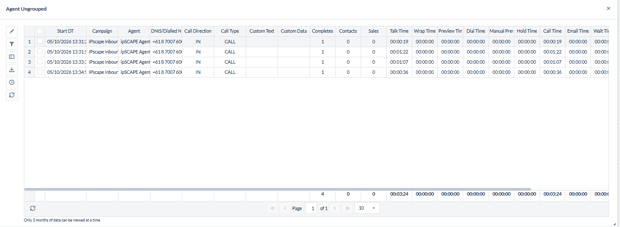
Task: Select Talk Time cell 00:00:36
Action: pyautogui.click(x=399, y=72)
